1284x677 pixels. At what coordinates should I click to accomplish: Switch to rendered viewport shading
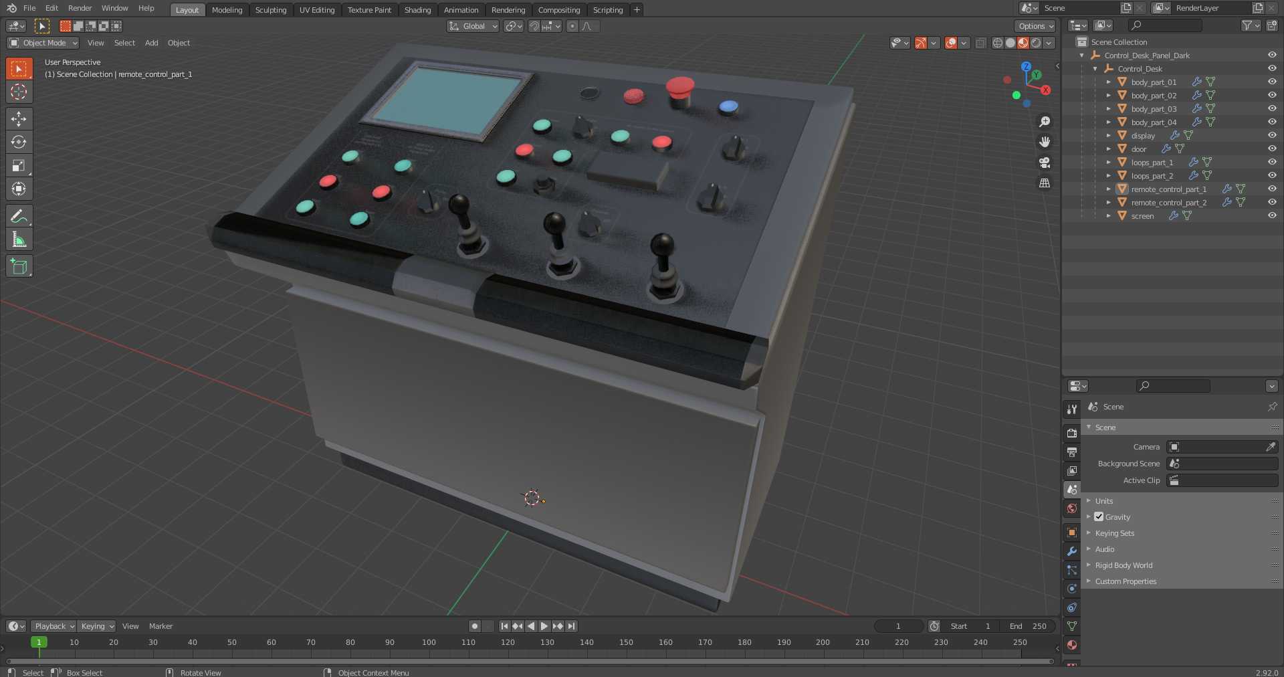tap(1036, 43)
